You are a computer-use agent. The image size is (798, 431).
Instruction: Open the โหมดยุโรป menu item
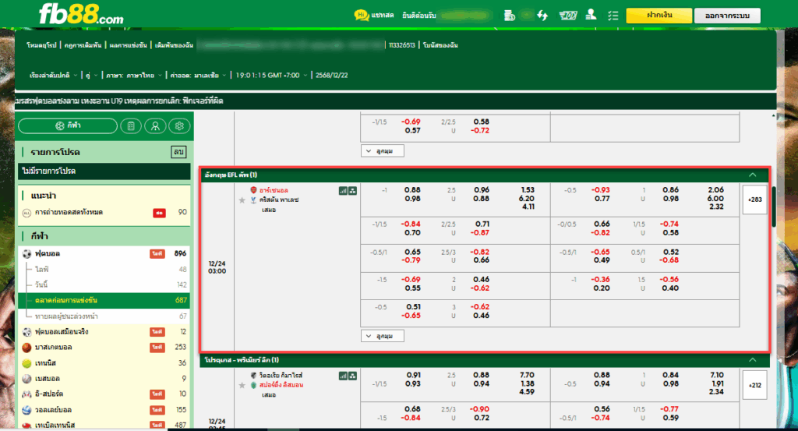[41, 45]
